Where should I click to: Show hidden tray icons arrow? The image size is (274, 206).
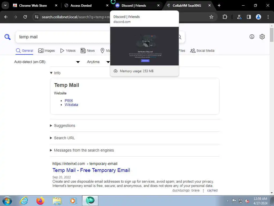point(227,201)
